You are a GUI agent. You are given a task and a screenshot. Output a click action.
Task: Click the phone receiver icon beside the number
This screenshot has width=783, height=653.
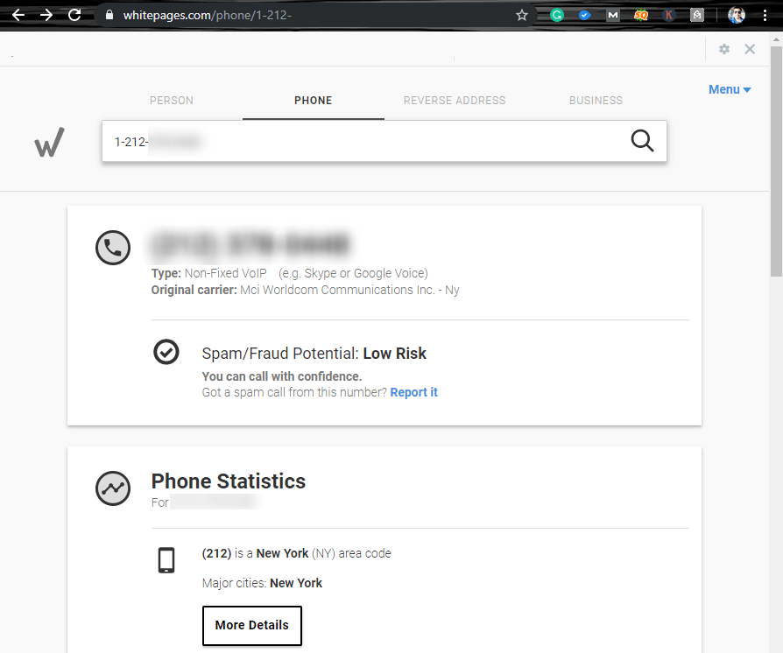point(113,248)
